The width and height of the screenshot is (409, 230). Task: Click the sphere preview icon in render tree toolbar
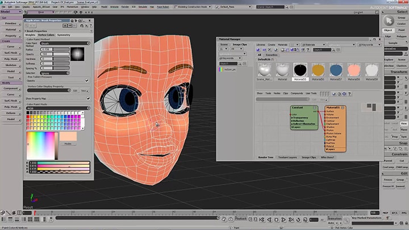(x=334, y=94)
